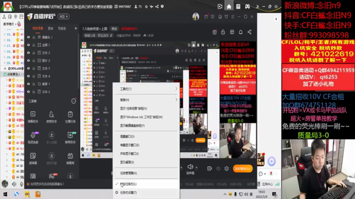The image size is (355, 199).
Task: Click the purple gear floating icon
Action: [x=272, y=161]
